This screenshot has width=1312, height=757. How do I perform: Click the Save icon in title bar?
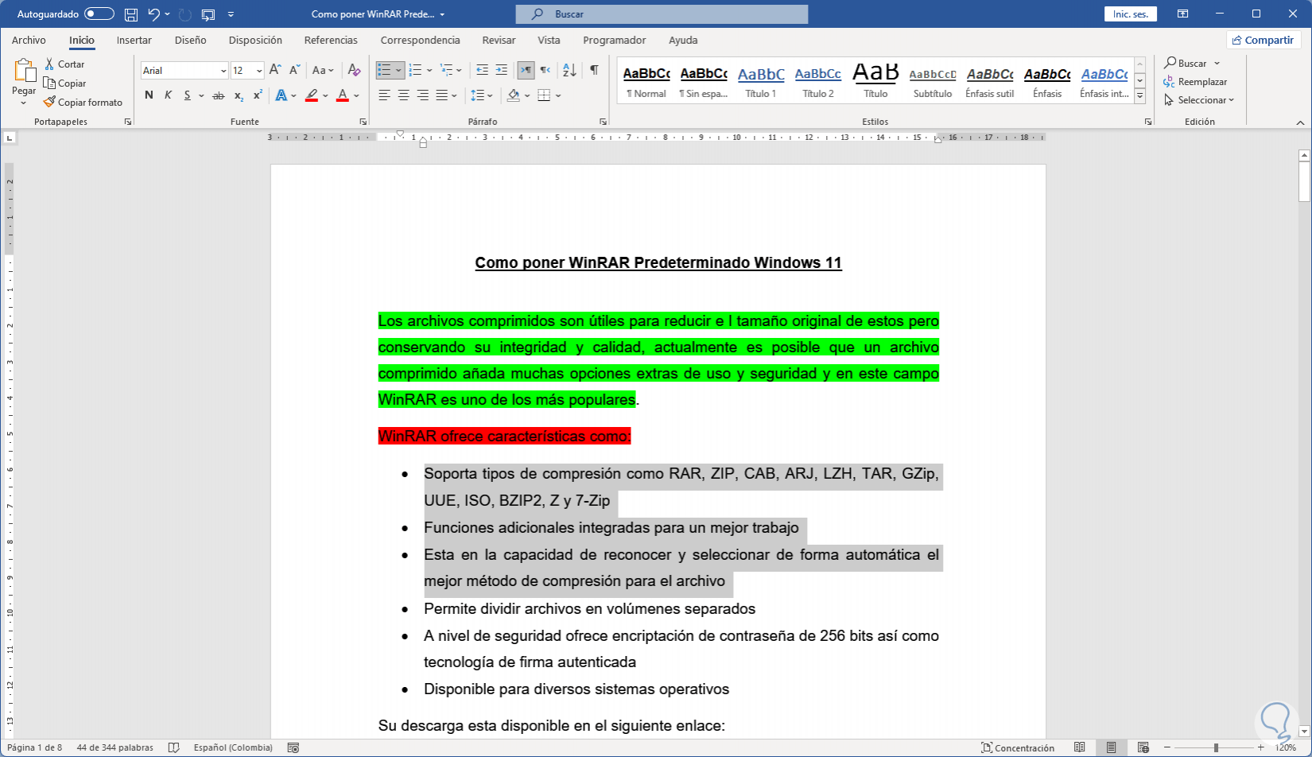point(131,14)
